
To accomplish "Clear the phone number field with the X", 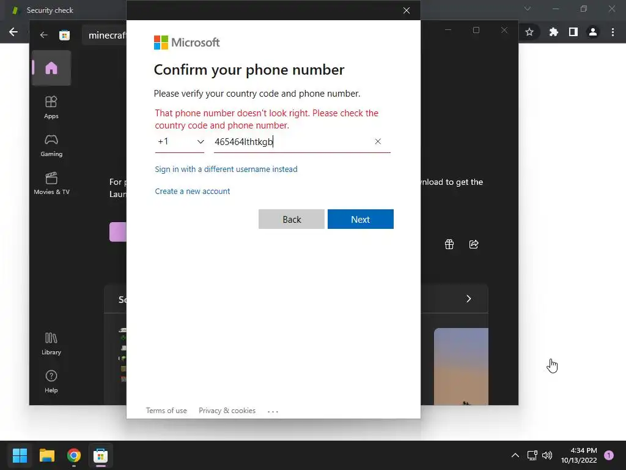I will coord(378,141).
